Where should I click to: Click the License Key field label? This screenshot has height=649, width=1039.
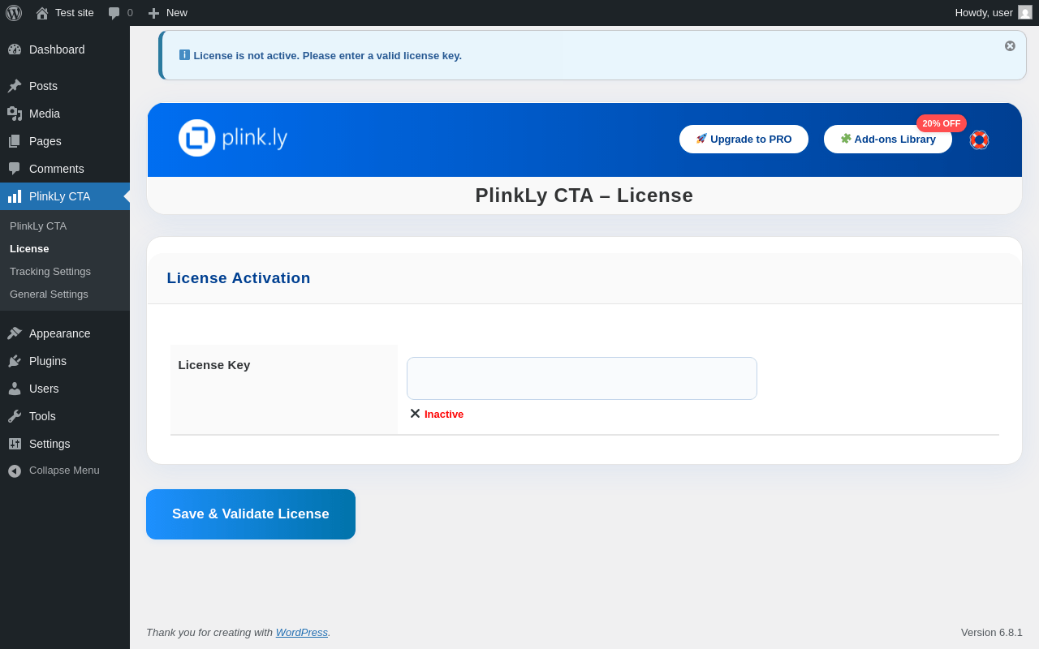point(214,365)
